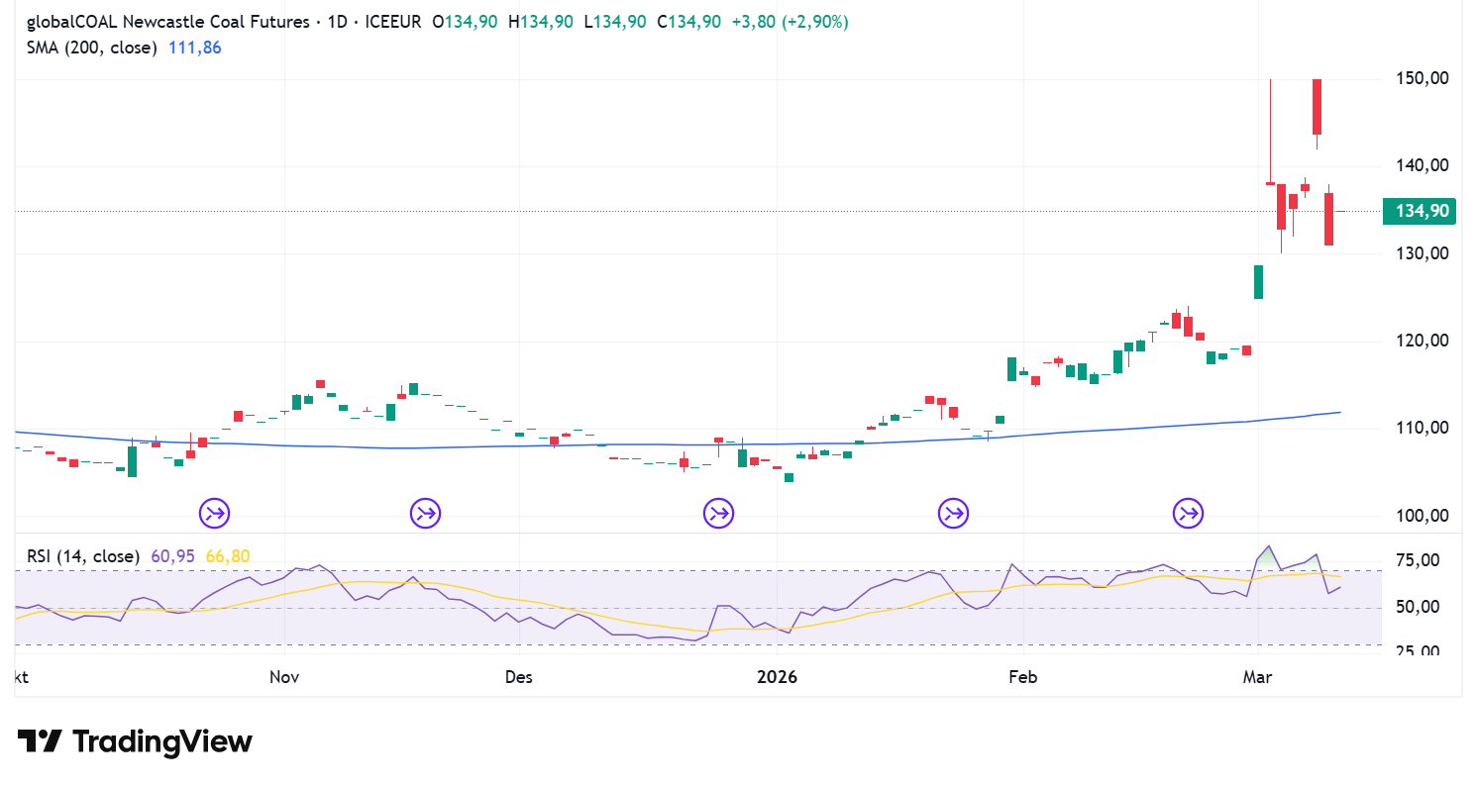Open the contract rollover marker in mid-November

coord(425,513)
